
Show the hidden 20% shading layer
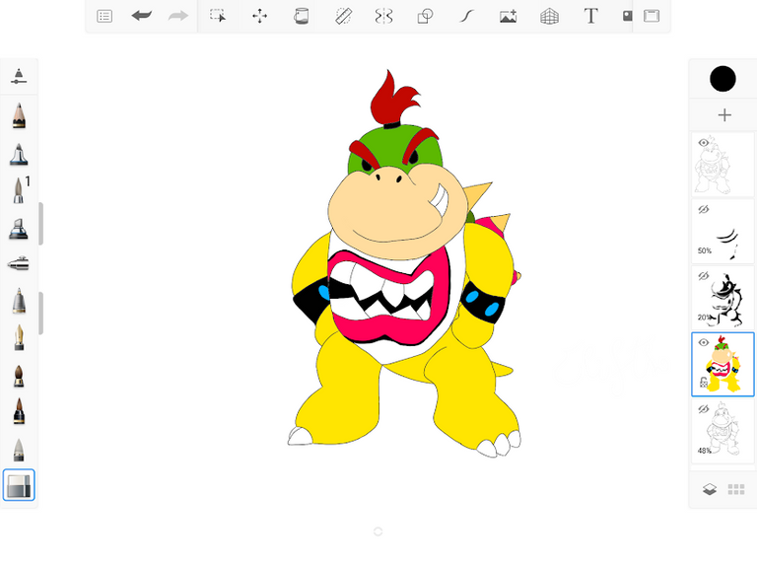[704, 276]
